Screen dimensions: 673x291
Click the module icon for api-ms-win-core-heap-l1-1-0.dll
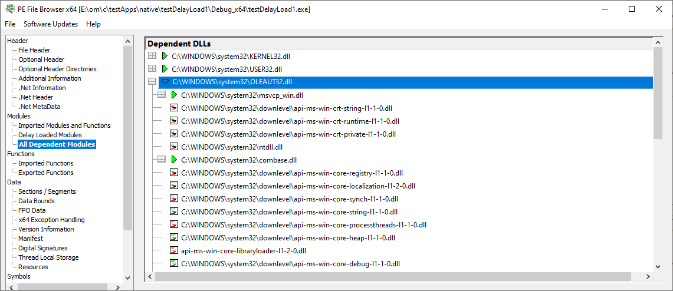174,237
